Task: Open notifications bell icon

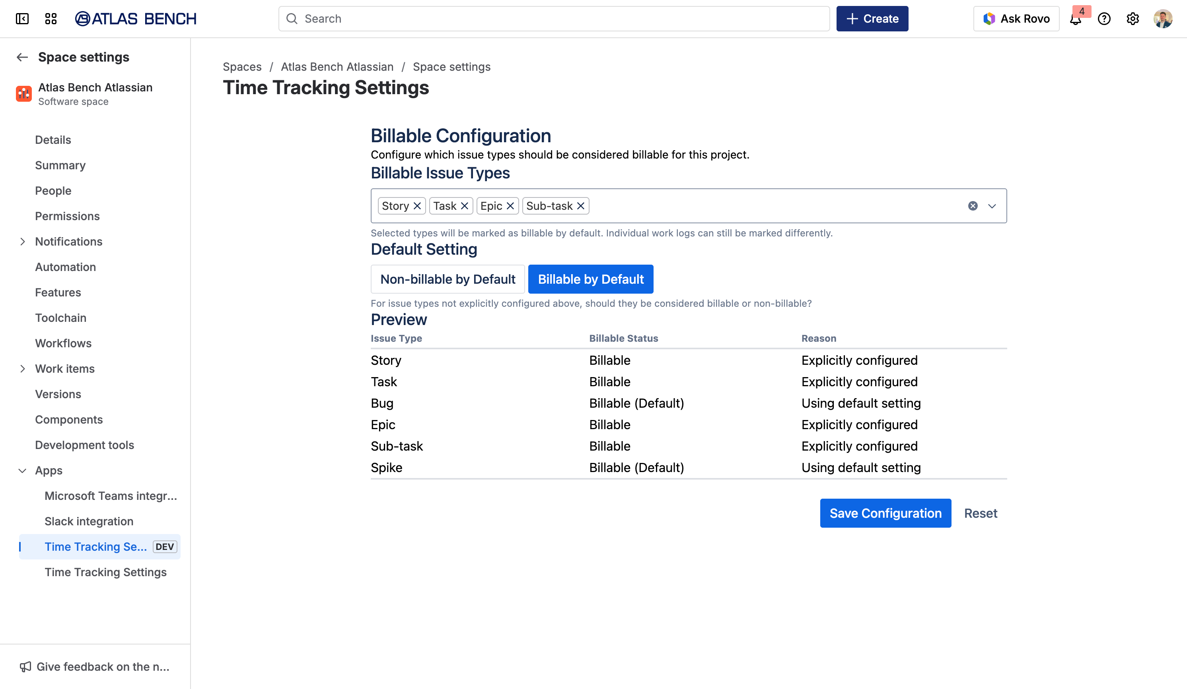Action: pyautogui.click(x=1075, y=19)
